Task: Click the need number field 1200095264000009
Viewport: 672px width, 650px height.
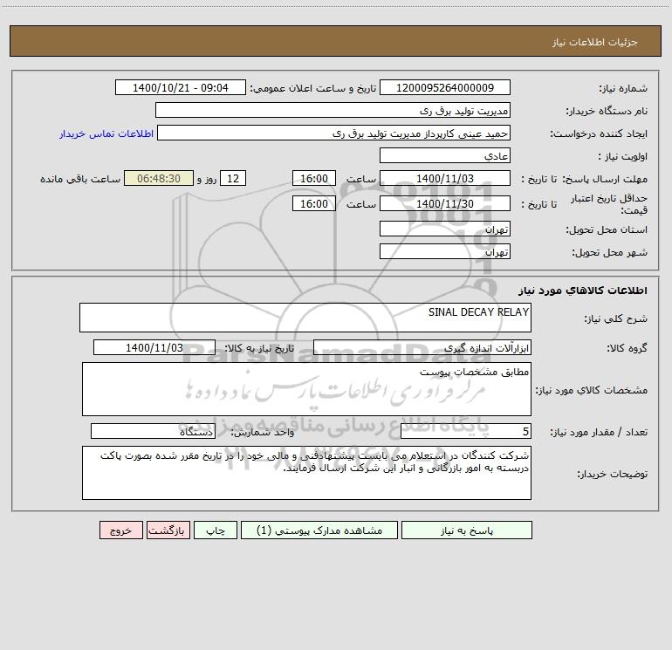Action: point(445,87)
